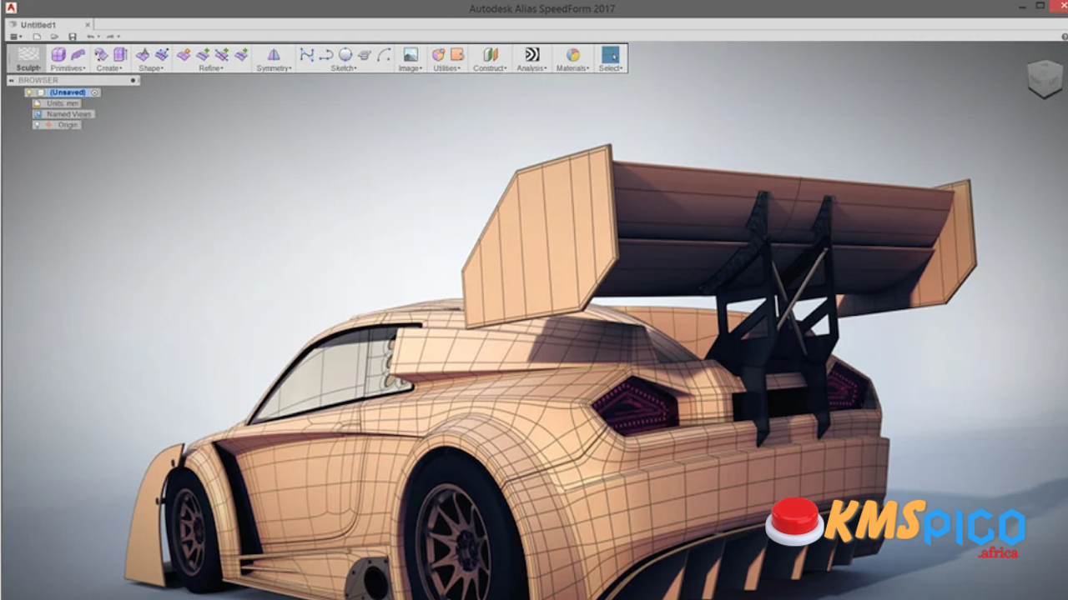Click the Sculpt workspace mesh icon
The width and height of the screenshot is (1068, 600).
pos(28,54)
